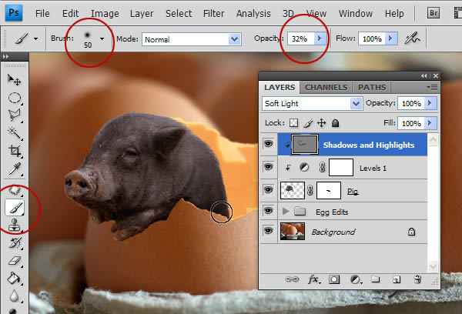Select the Eraser tool
Image resolution: width=462 pixels, height=314 pixels.
coord(14,261)
